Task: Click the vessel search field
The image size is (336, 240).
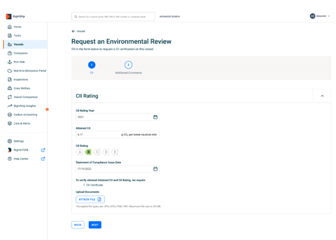Action: [113, 17]
